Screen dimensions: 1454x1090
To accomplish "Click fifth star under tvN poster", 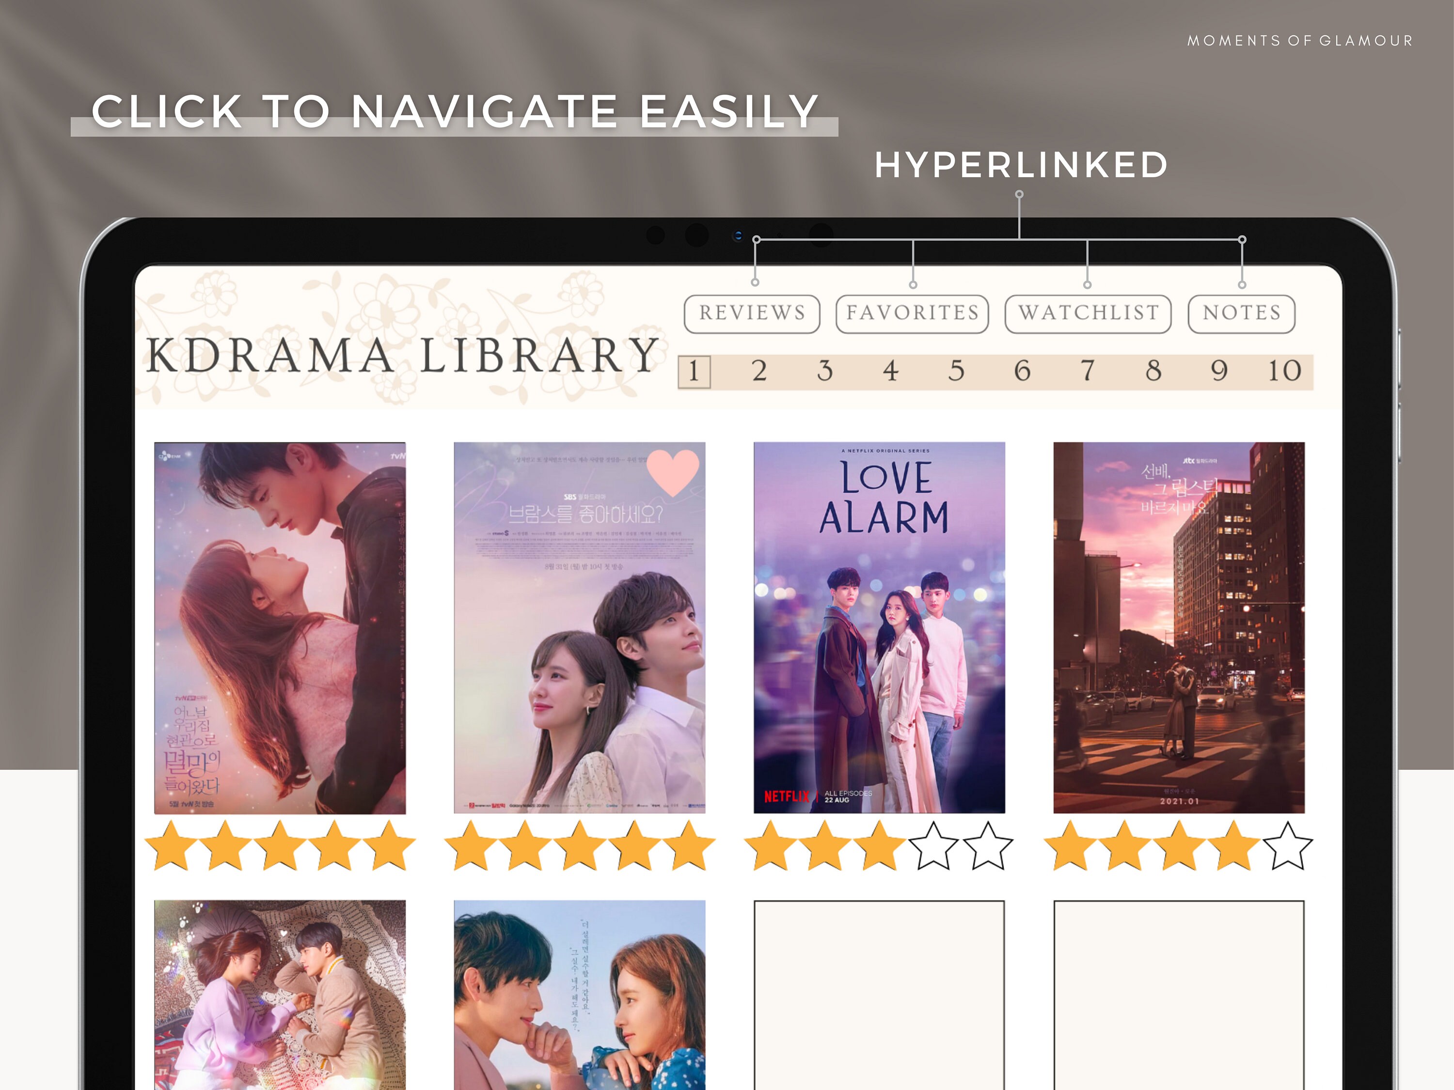I will coord(389,845).
